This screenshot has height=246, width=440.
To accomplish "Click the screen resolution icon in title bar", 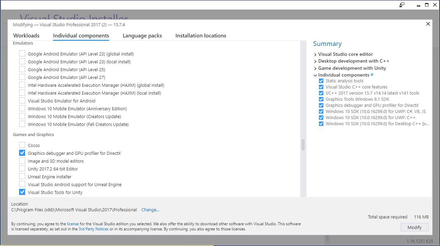I will 402,5.
